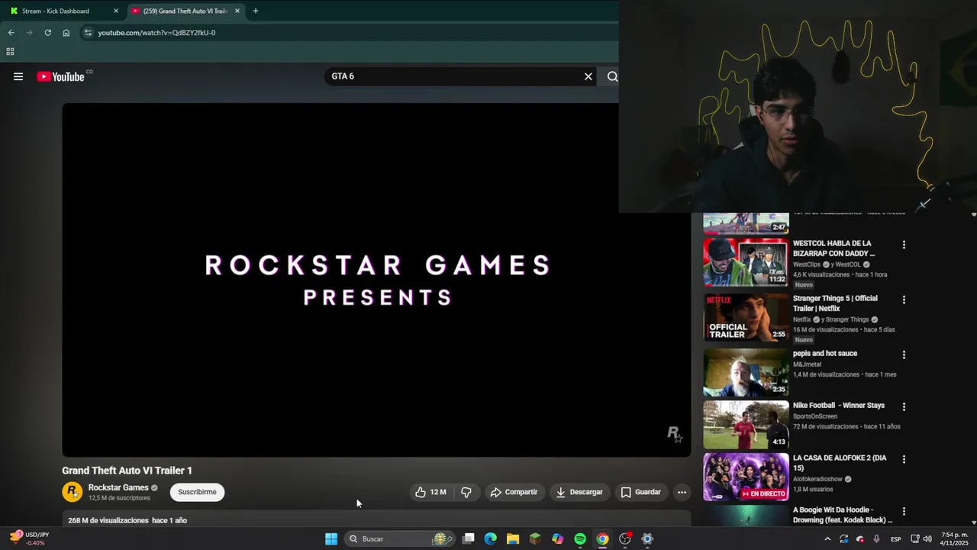
Task: Open Stranger Things 5 Official Trailer thumbnail
Action: pyautogui.click(x=746, y=317)
